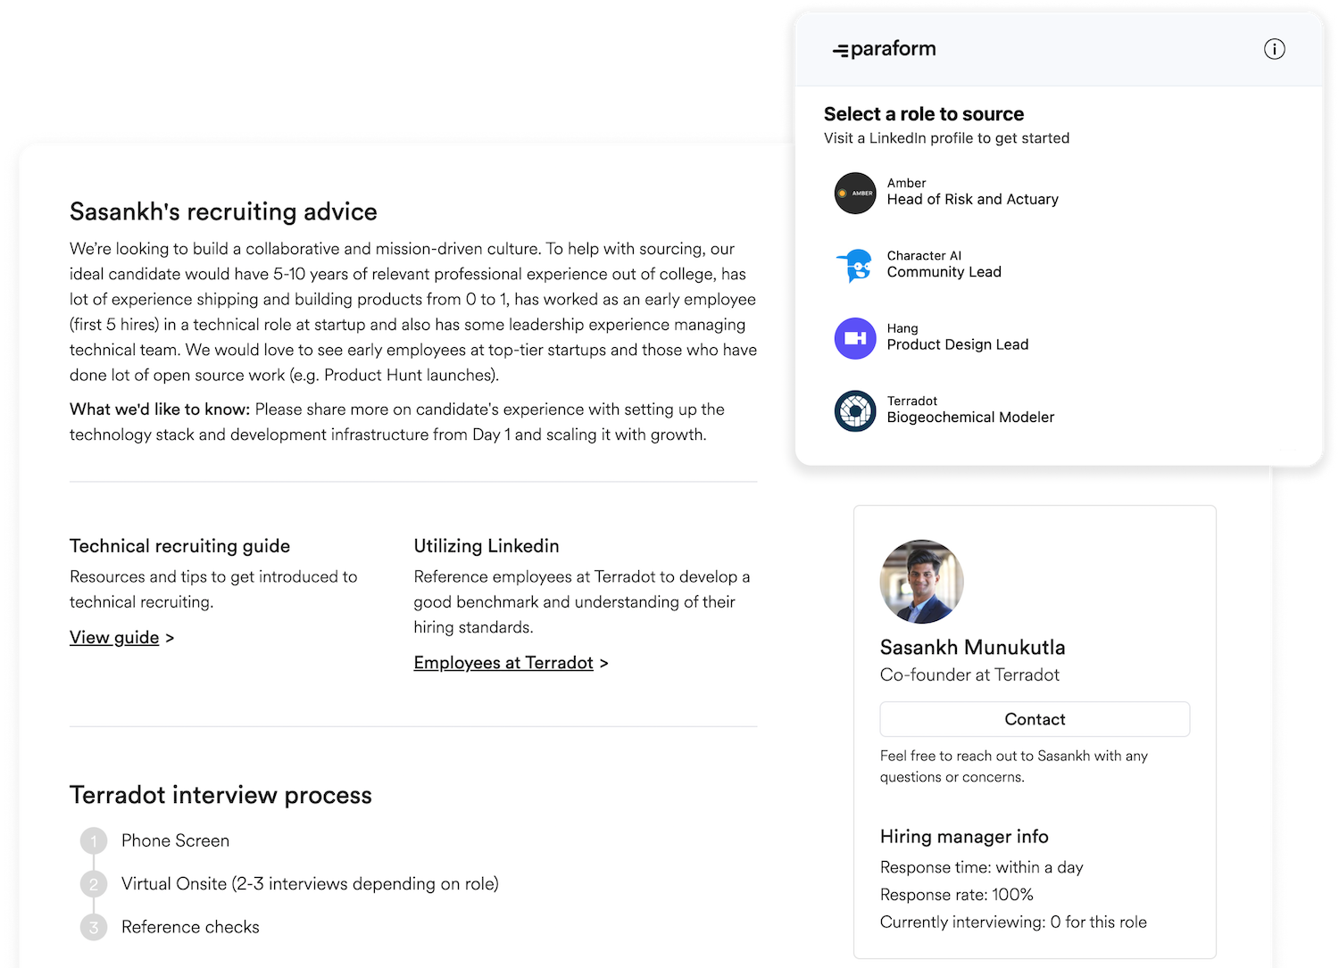Image resolution: width=1339 pixels, height=968 pixels.
Task: Click the Contact button
Action: click(1035, 719)
